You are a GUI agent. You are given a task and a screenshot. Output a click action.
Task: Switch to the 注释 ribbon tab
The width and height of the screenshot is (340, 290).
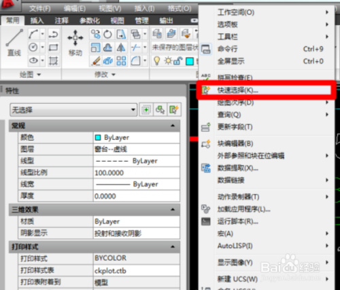(x=61, y=20)
